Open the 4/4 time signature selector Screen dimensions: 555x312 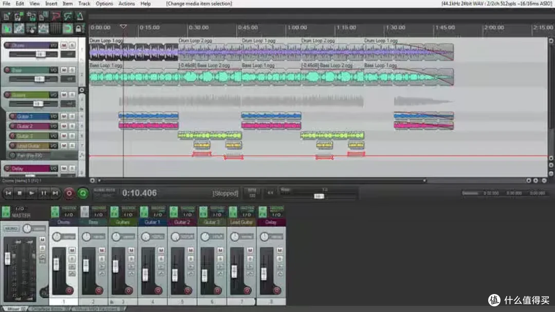point(270,193)
